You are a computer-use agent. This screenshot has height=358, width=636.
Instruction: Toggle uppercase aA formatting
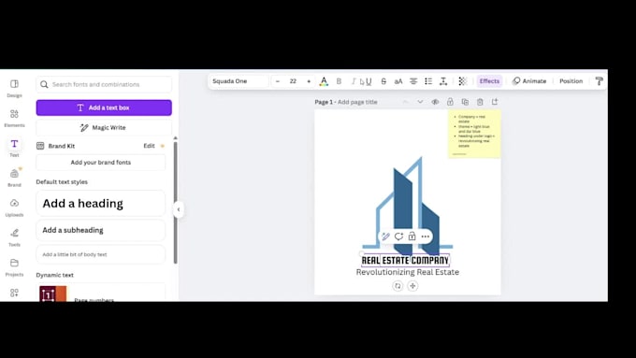(398, 81)
